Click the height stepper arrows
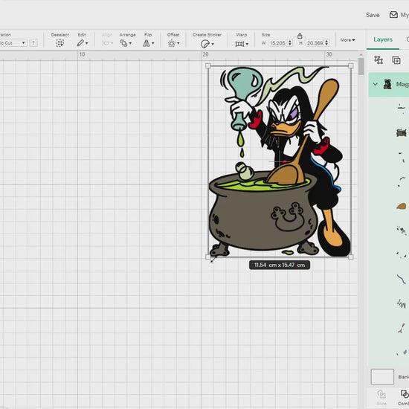Viewport: 409px width, 409px height. (326, 43)
